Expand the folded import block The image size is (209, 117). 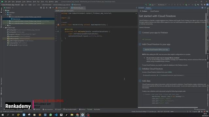pos(69,18)
